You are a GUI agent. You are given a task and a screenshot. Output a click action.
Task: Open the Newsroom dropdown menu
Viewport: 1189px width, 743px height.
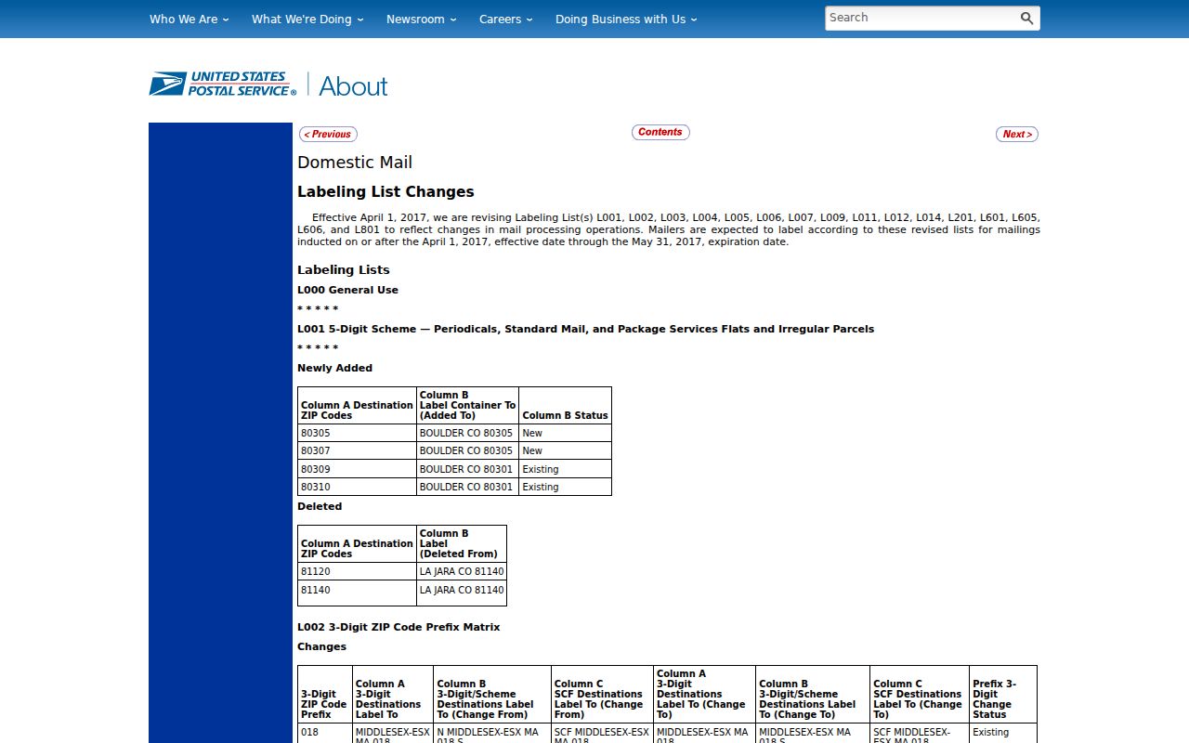click(422, 19)
